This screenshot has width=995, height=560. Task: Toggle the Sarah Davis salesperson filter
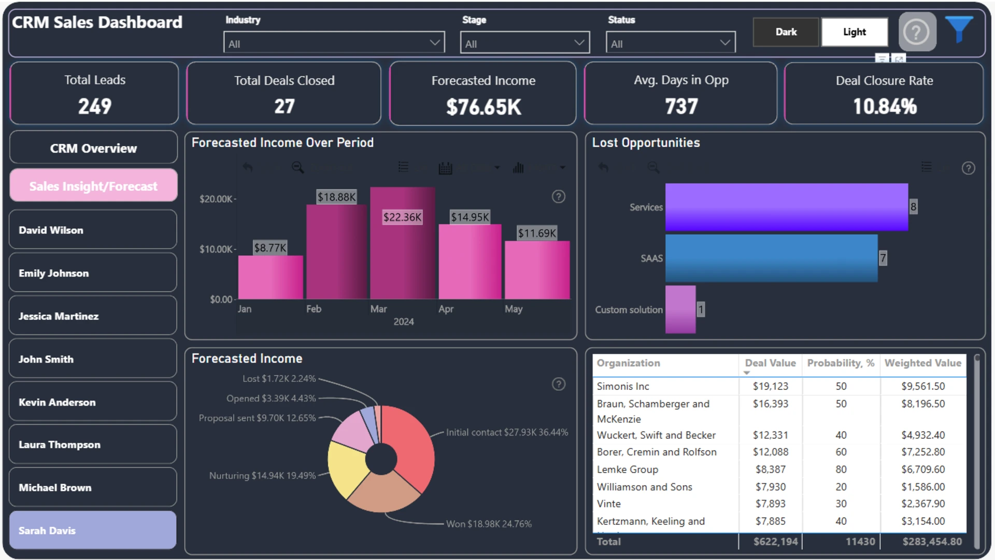93,530
